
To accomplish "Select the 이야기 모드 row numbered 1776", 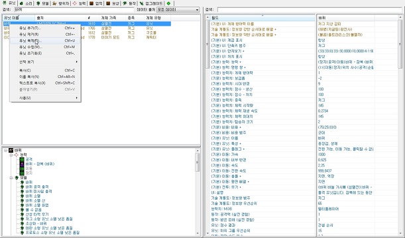I will click(x=87, y=37).
